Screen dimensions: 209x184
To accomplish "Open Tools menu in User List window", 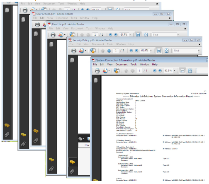I will pos(89,29).
